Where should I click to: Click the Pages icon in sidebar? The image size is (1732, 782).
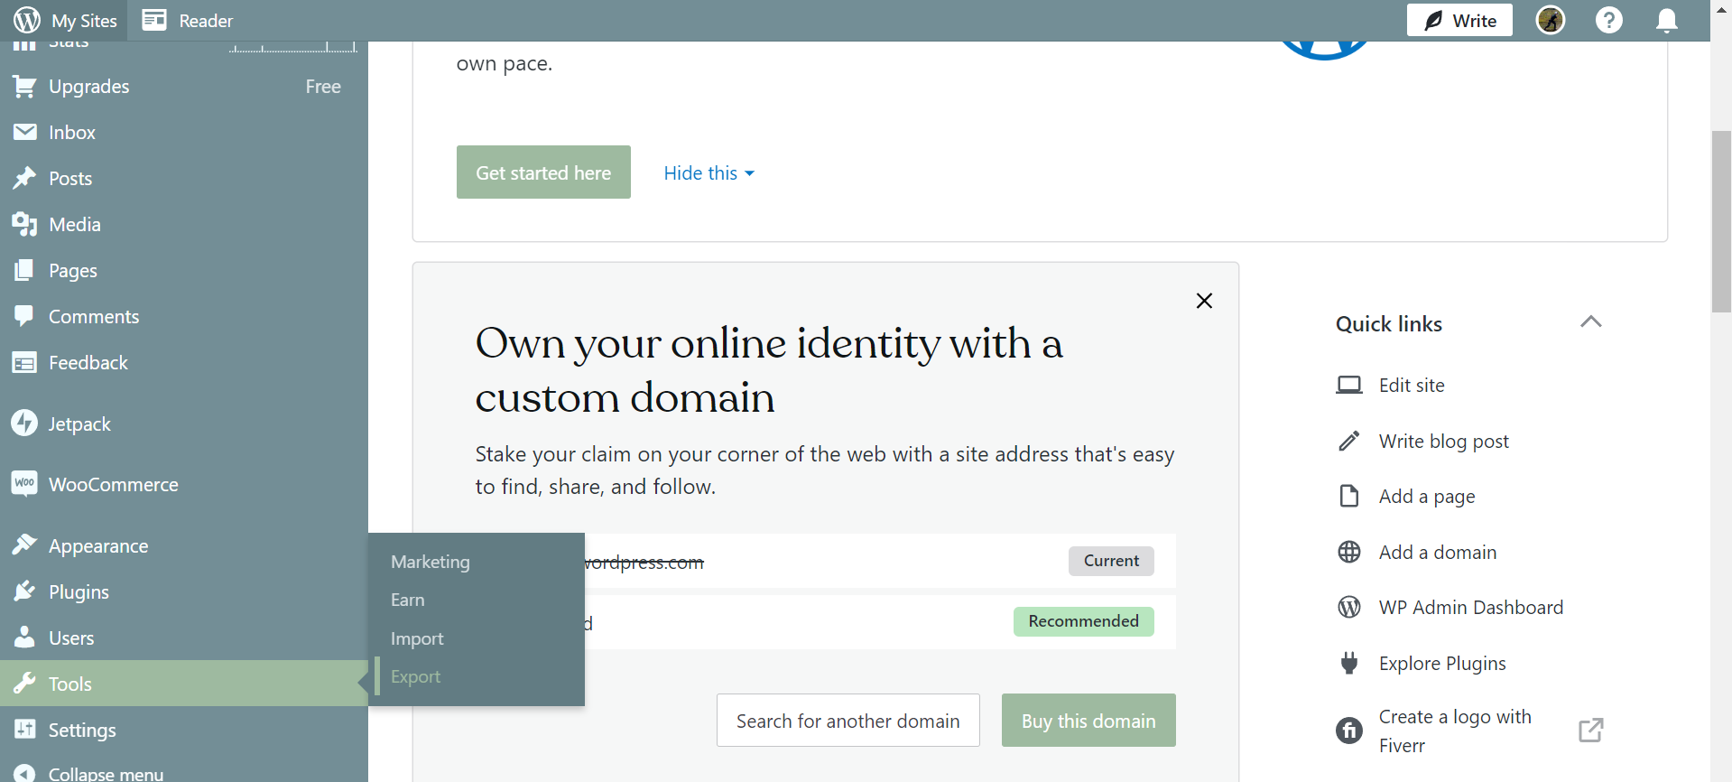(x=24, y=270)
